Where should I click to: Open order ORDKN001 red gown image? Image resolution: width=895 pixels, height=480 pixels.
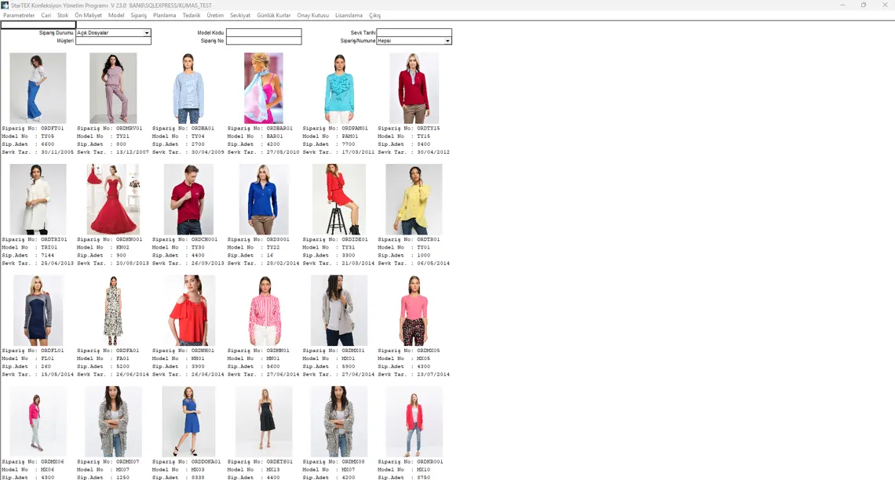pyautogui.click(x=113, y=199)
